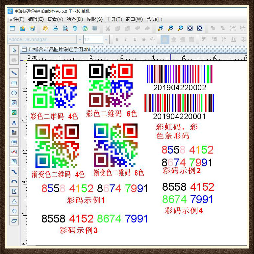Open the 编辑(E) menu
This screenshot has height=254, width=254.
[x=36, y=19]
